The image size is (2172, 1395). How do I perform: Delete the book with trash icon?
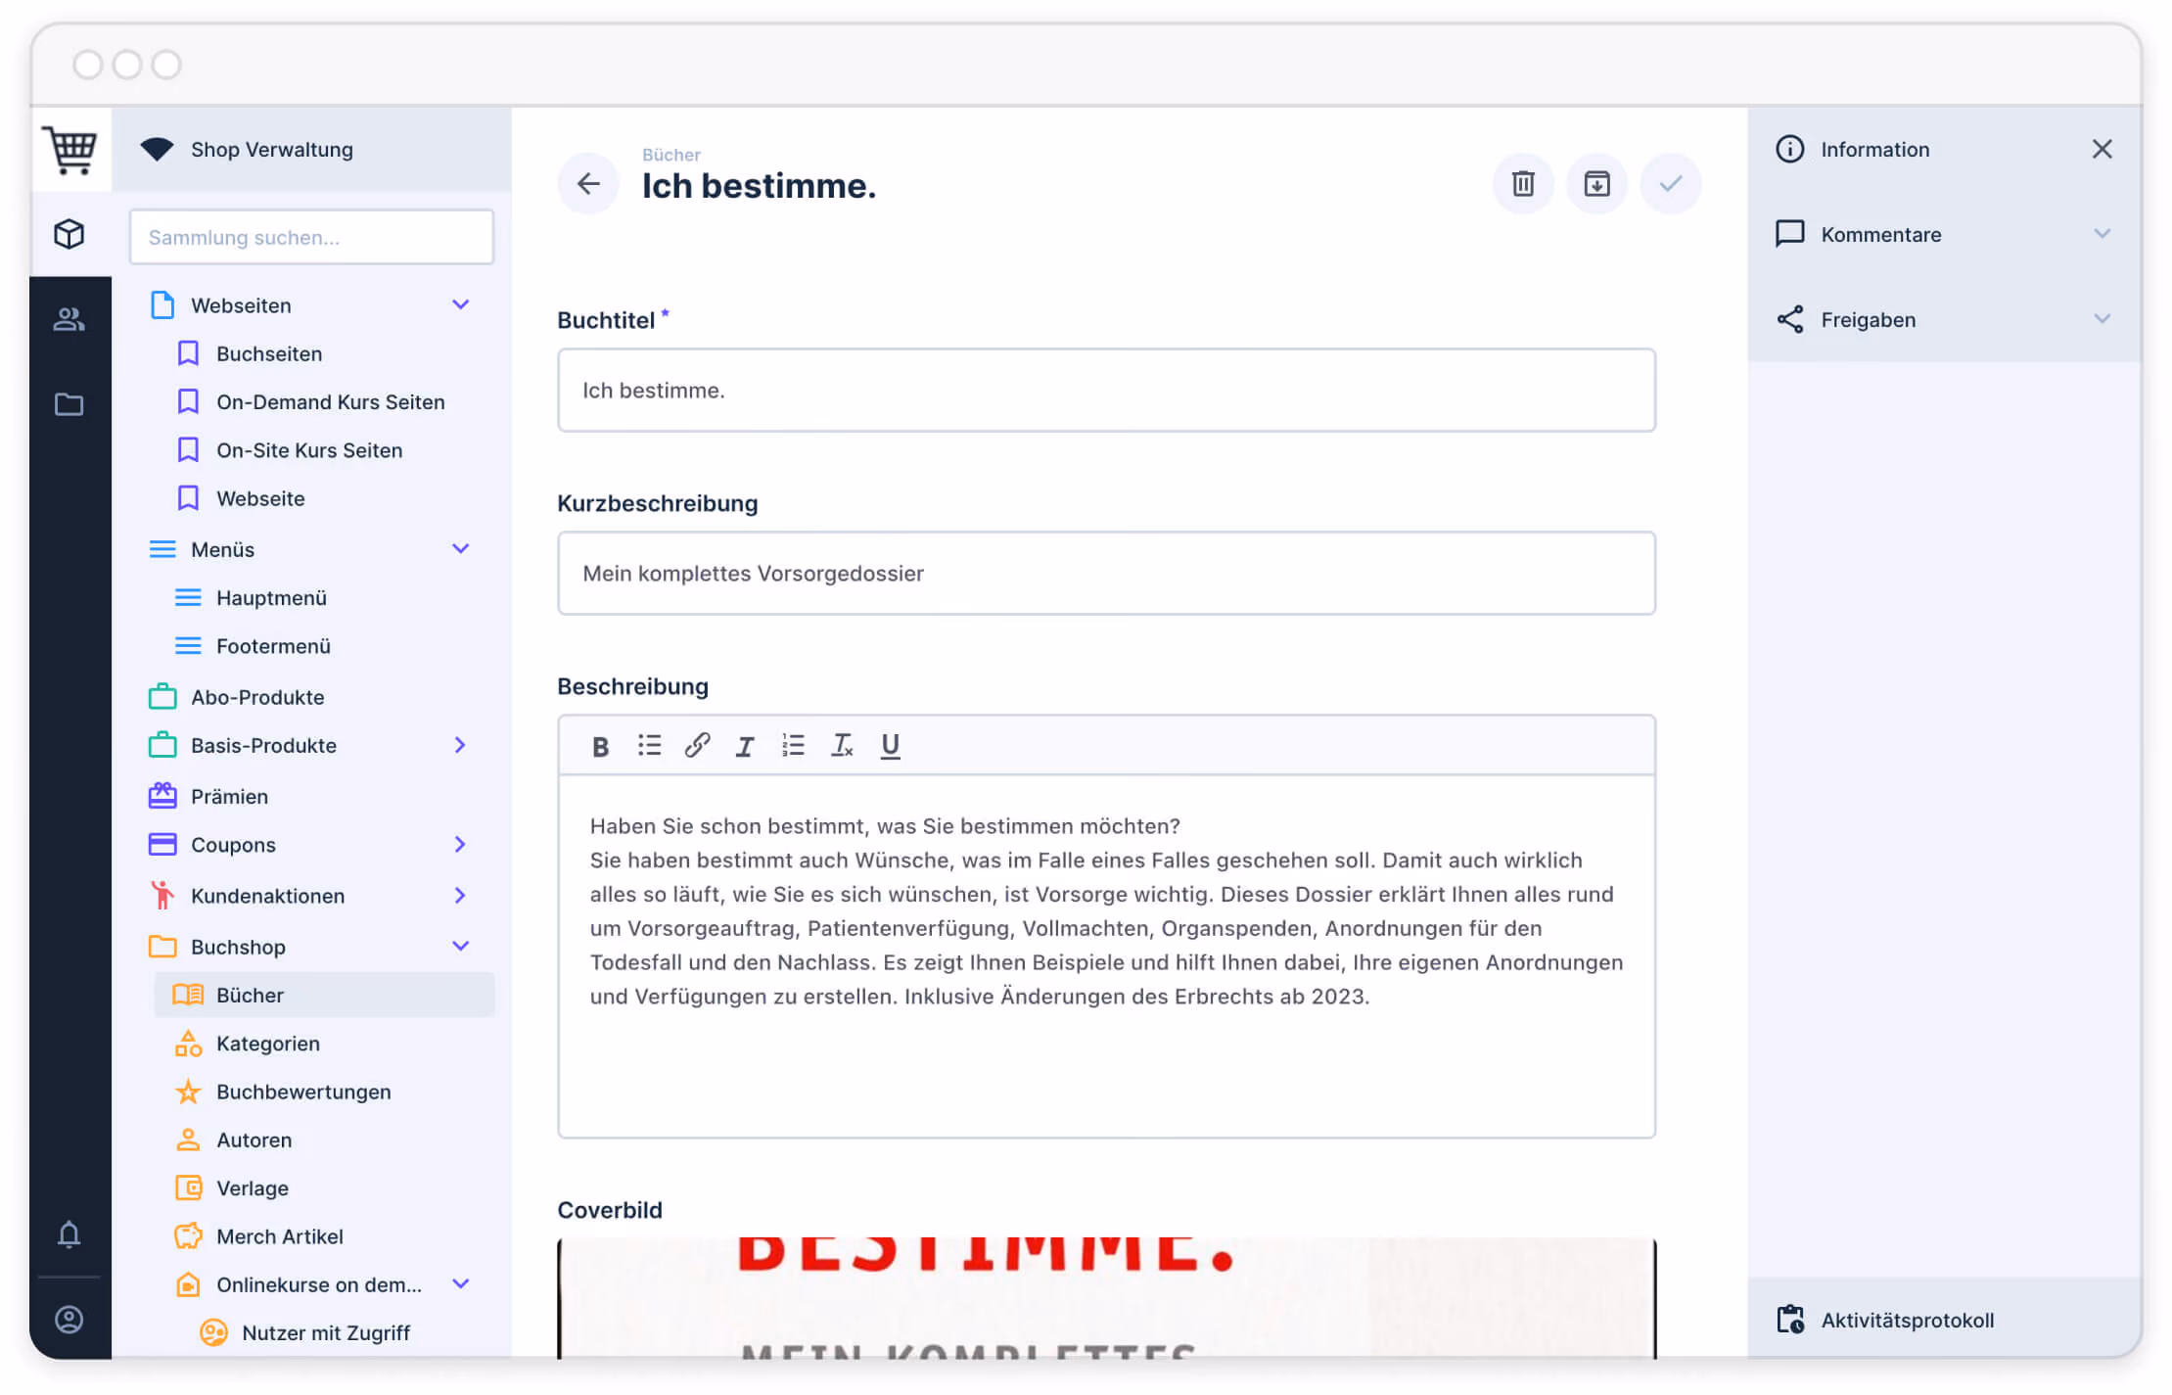click(1523, 183)
